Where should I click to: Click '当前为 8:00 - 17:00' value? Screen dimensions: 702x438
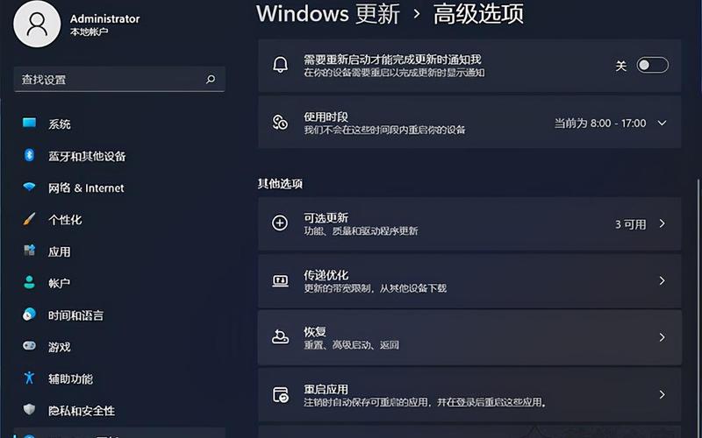[x=600, y=124]
